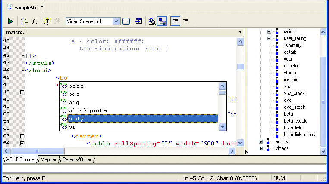Image resolution: width=329 pixels, height=184 pixels.
Task: Click the browse (...) button beside scenario dropdown
Action: [126, 21]
